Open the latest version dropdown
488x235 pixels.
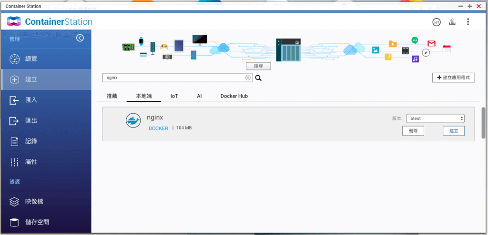pos(435,118)
